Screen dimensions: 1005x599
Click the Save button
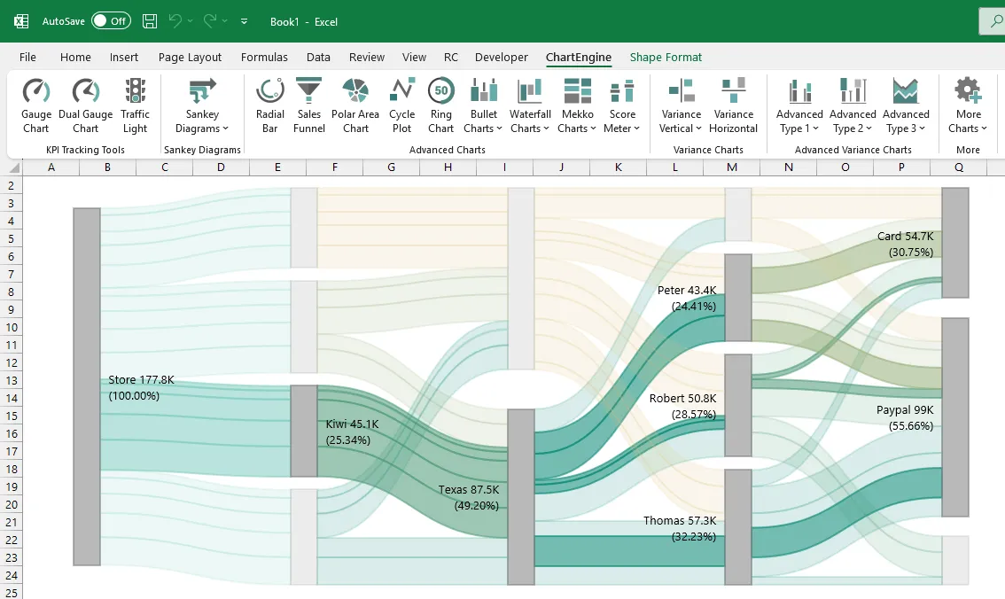point(149,20)
